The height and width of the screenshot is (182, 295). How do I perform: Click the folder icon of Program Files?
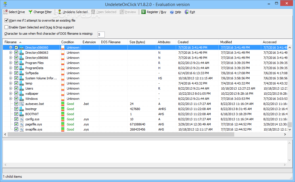coord(22,63)
